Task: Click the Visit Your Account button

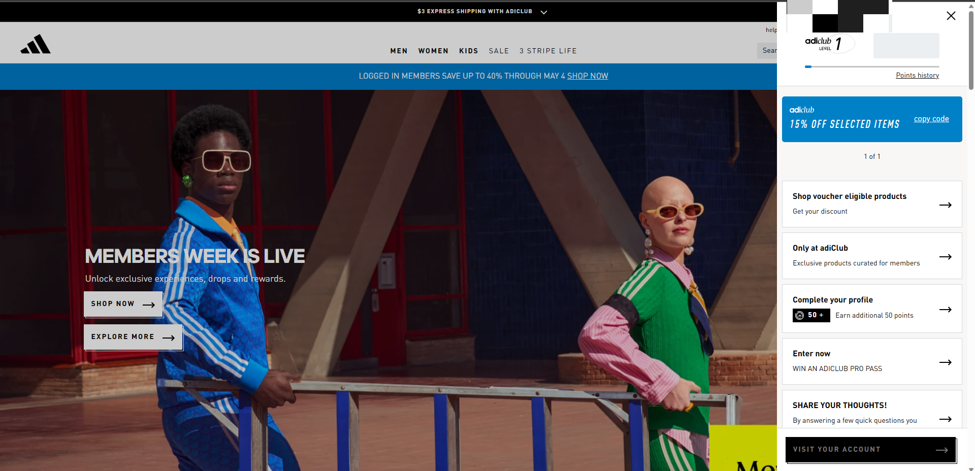Action: coord(870,450)
